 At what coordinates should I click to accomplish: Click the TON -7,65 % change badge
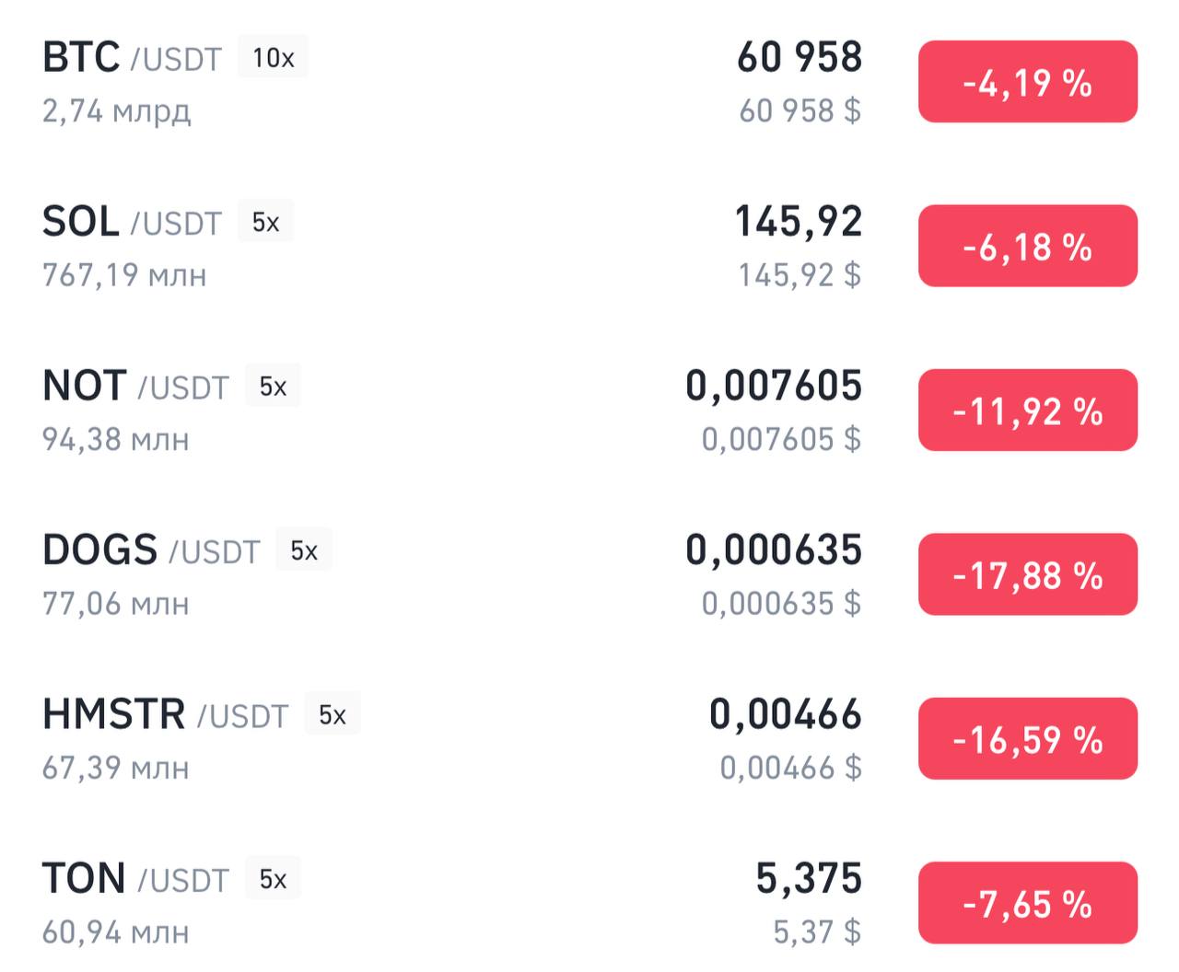pyautogui.click(x=1027, y=903)
